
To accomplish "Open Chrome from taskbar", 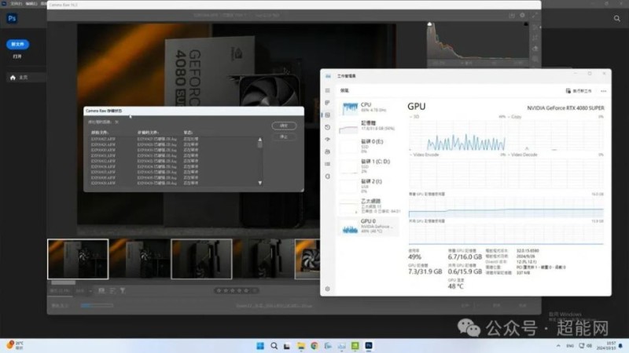I will (314, 346).
